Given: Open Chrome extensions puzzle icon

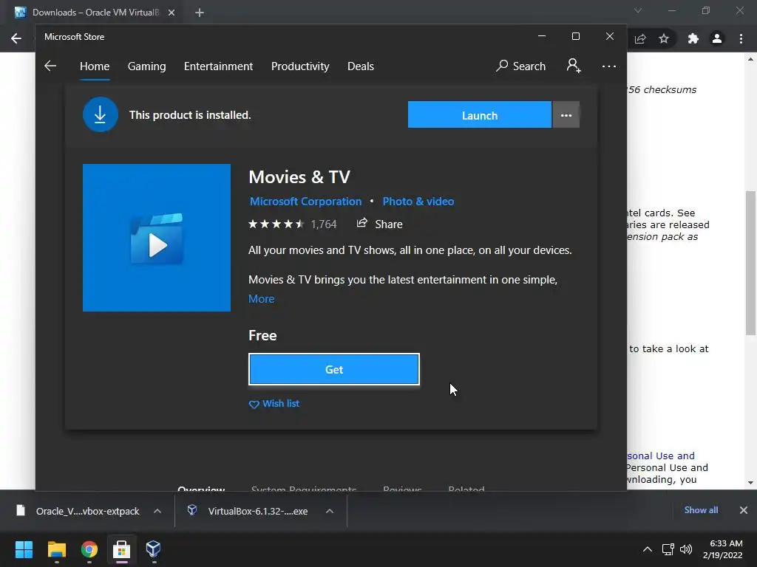Looking at the screenshot, I should [693, 38].
